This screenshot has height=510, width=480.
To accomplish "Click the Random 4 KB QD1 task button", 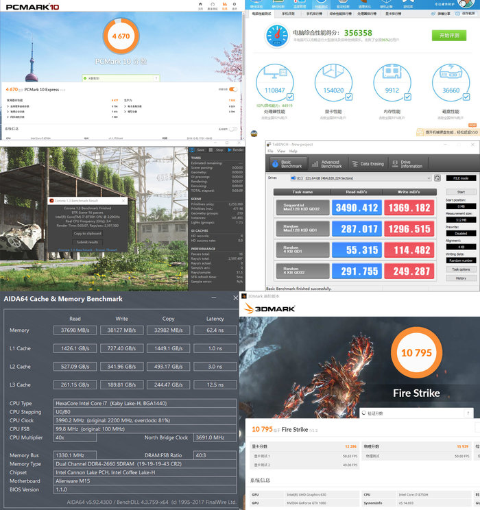I will [x=302, y=250].
